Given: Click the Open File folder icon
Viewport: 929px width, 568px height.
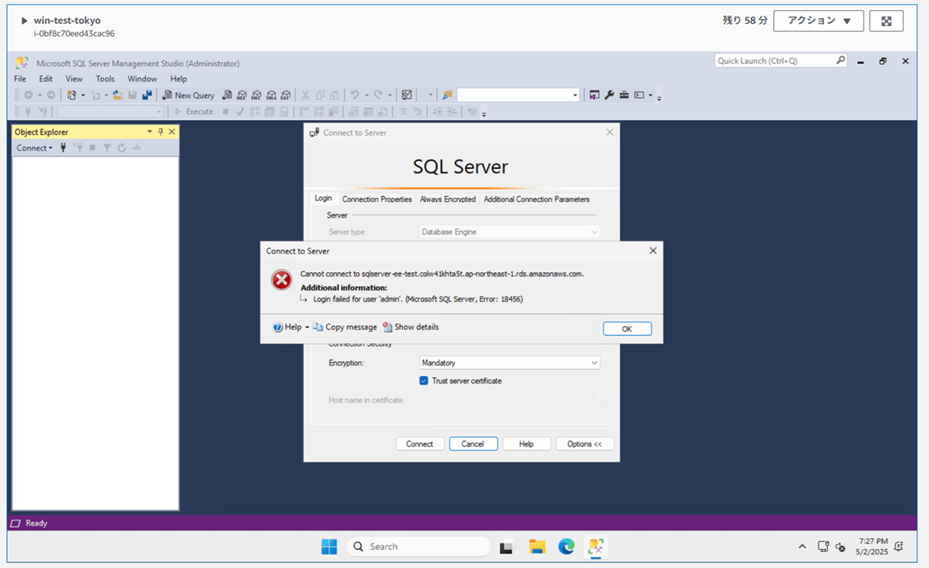Looking at the screenshot, I should (x=118, y=95).
